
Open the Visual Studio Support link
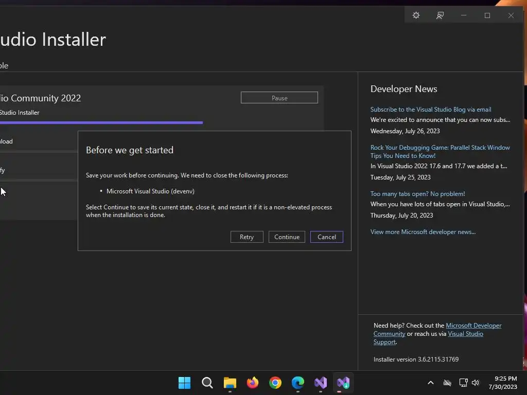click(x=465, y=333)
